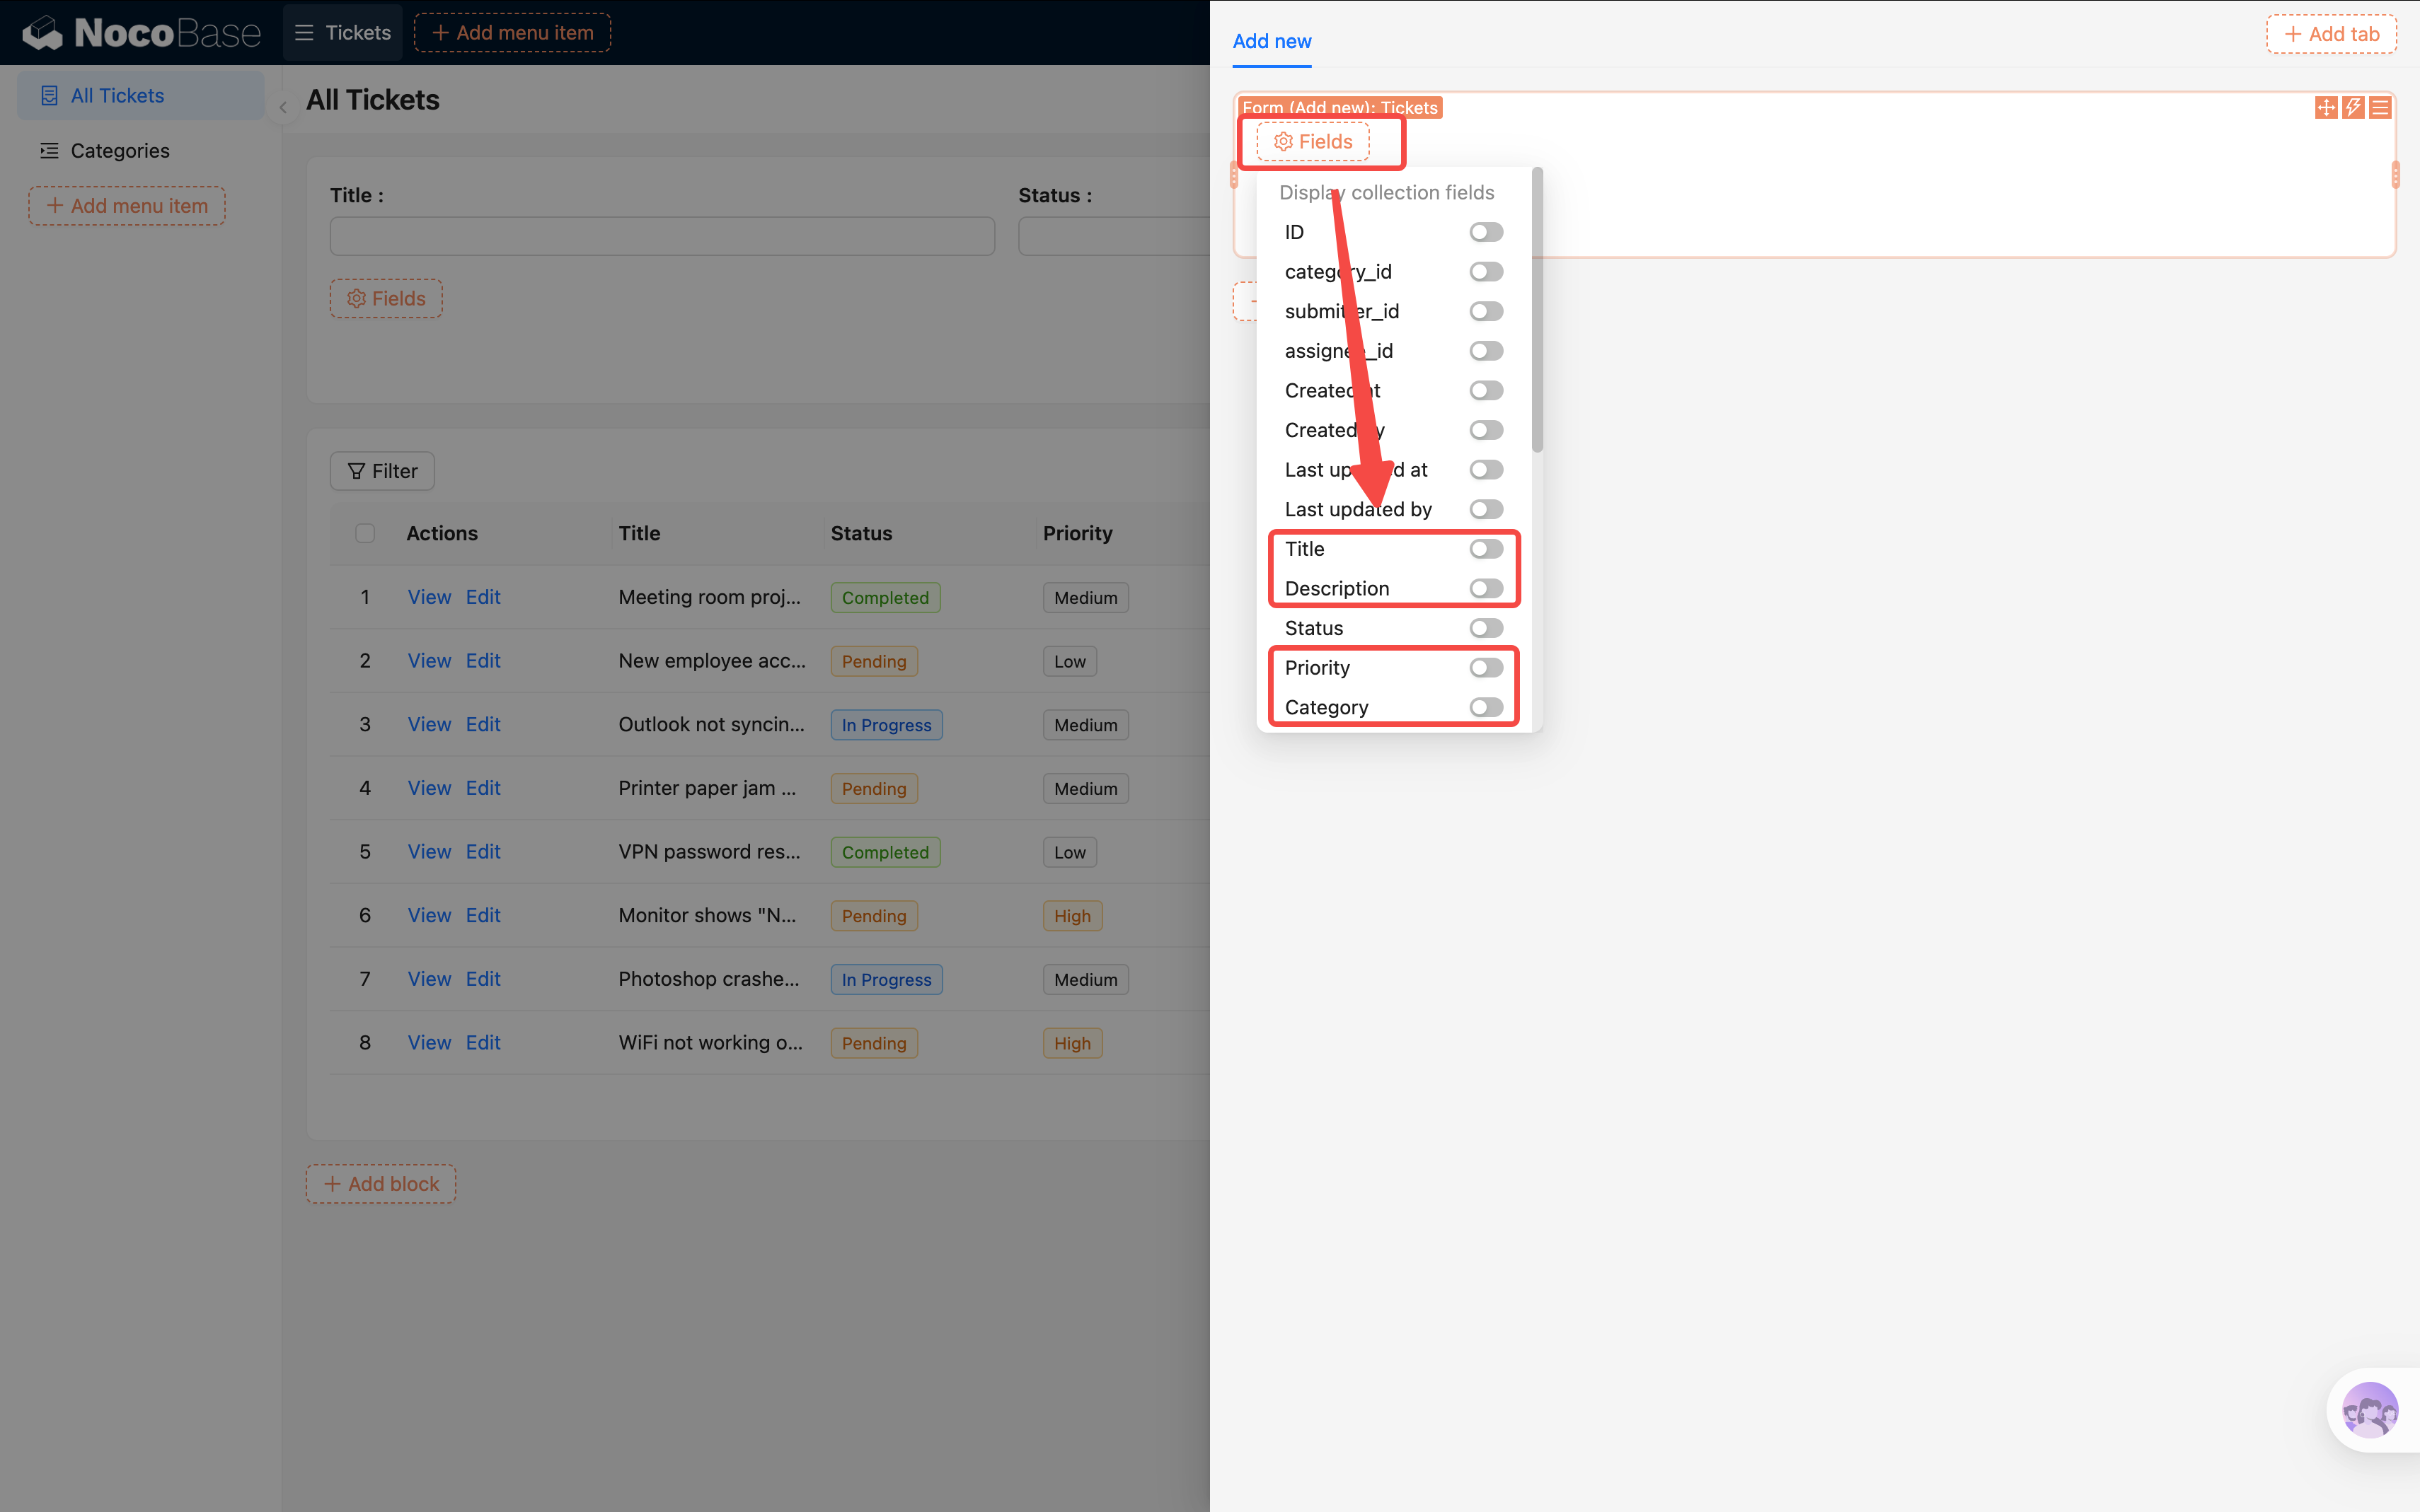Switch to the Add new tab

(x=1272, y=41)
